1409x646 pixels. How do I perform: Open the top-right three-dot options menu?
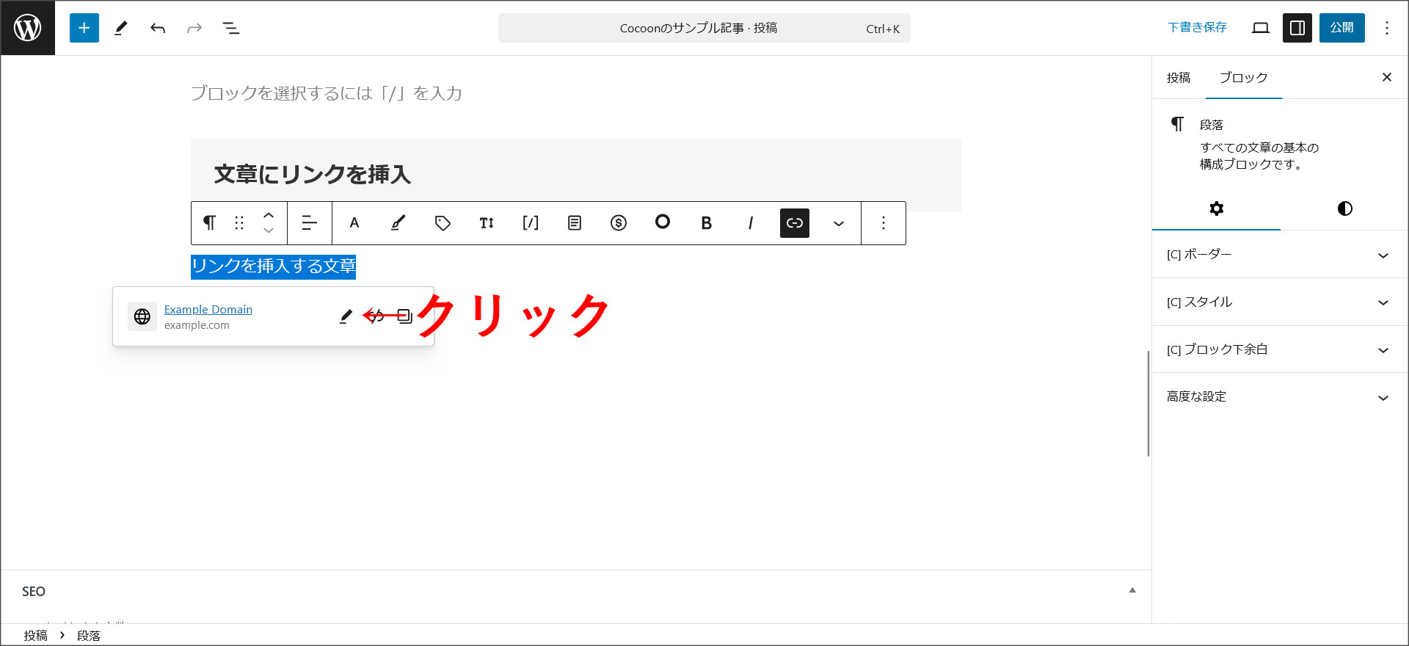[x=1387, y=28]
